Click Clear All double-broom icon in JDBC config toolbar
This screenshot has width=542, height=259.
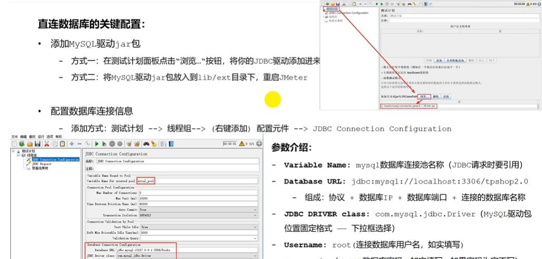click(137, 144)
